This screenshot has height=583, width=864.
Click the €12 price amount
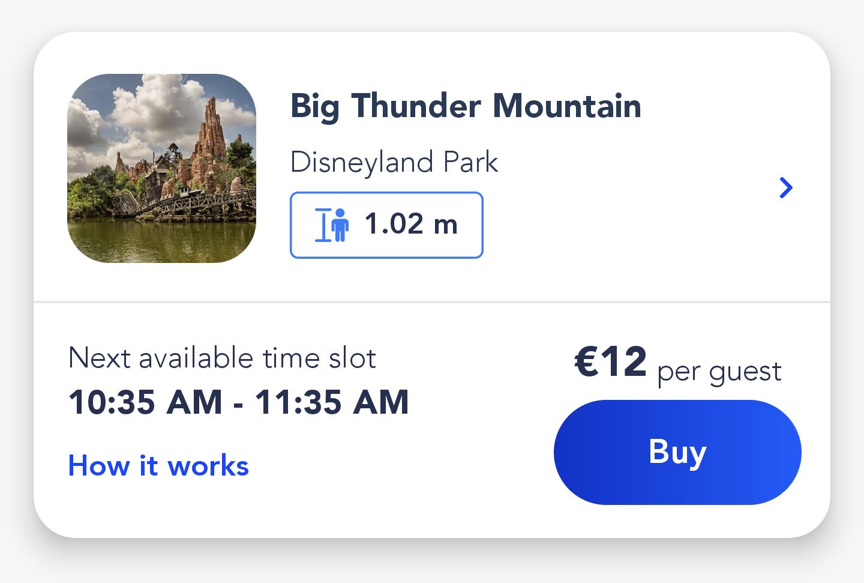[x=611, y=362]
